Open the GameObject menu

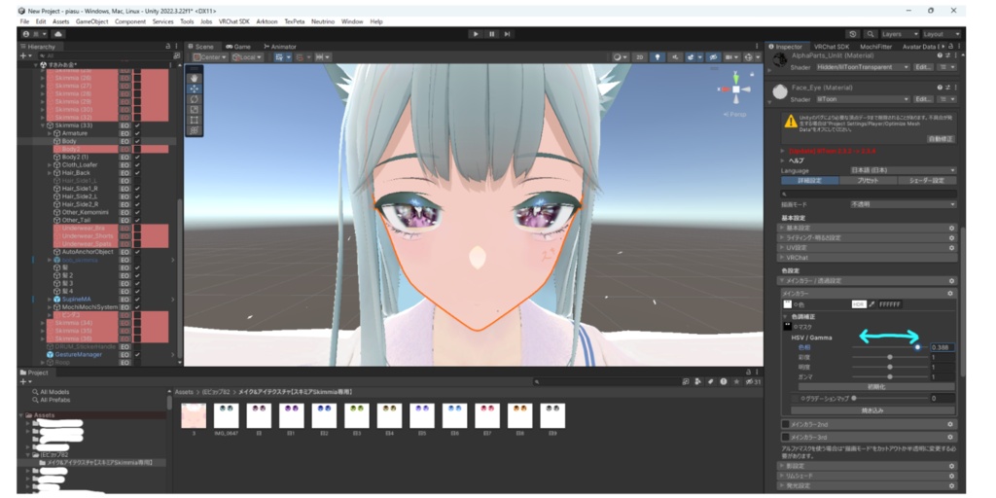pos(92,21)
